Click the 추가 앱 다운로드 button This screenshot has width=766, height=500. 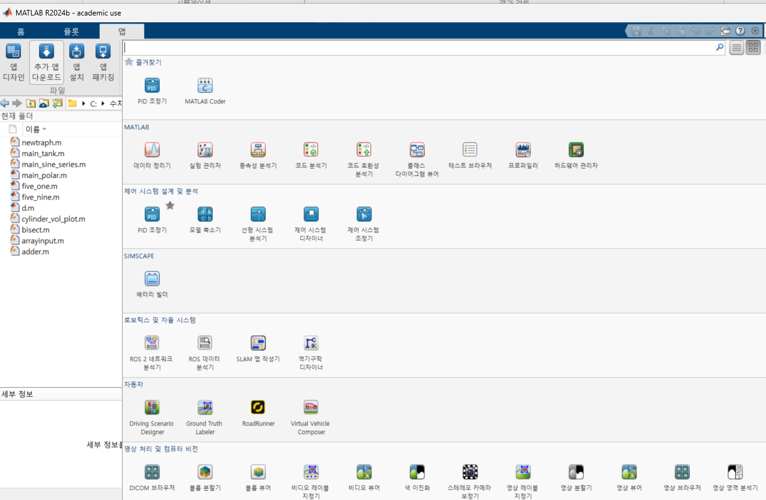(46, 63)
